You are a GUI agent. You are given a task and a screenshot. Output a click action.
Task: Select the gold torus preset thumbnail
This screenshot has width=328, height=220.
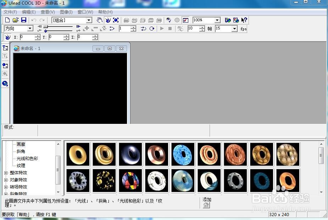[x=78, y=154]
